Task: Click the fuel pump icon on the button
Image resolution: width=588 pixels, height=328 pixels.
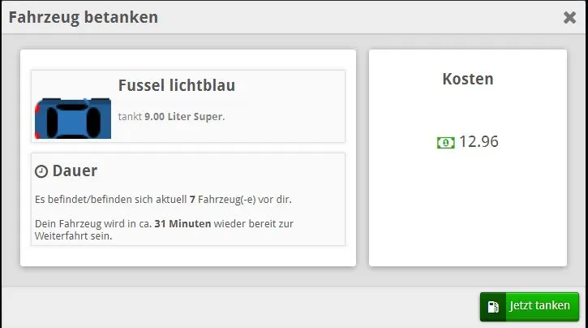Action: click(493, 307)
